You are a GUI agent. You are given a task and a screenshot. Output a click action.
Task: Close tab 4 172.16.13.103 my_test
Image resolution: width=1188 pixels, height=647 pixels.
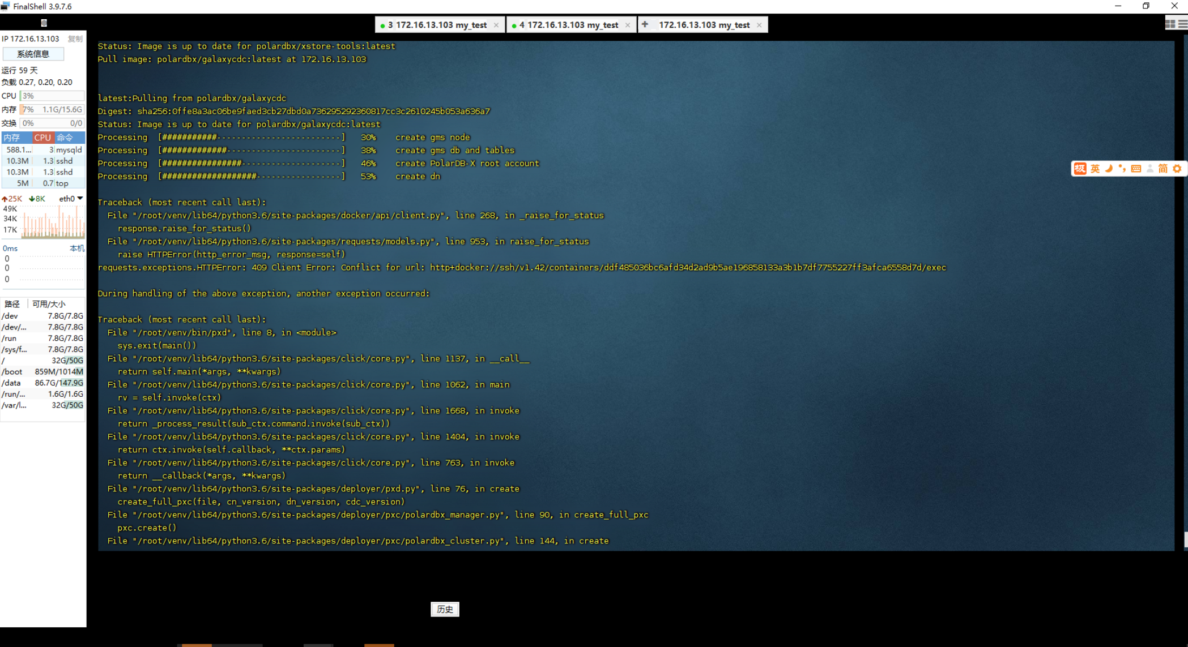(628, 25)
